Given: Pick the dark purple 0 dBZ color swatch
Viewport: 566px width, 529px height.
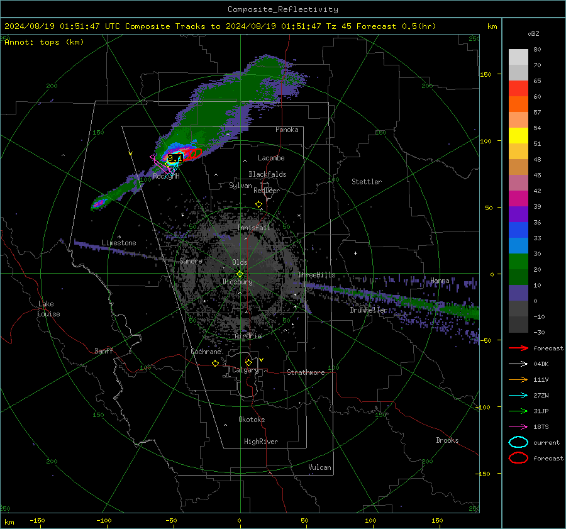Looking at the screenshot, I should pyautogui.click(x=518, y=293).
